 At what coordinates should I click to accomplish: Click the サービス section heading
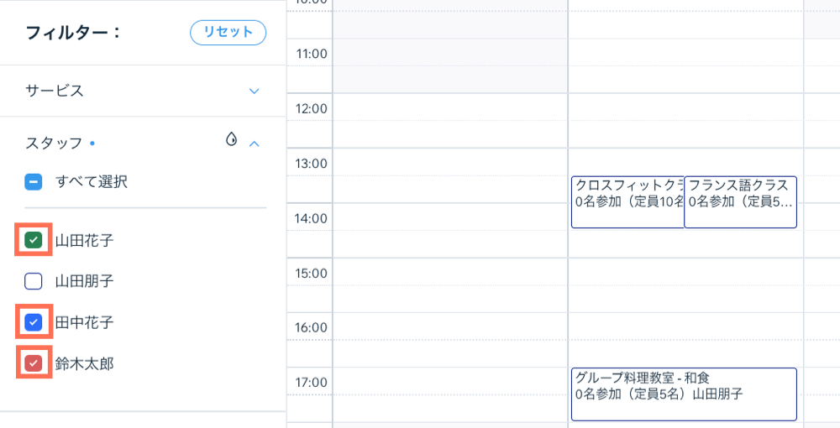pos(55,91)
